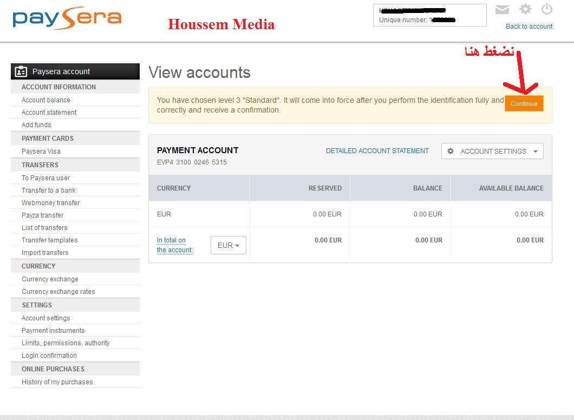Viewport: 574px width, 420px height.
Task: Click the ACCOUNT INFORMATION section header
Action: pyautogui.click(x=75, y=87)
